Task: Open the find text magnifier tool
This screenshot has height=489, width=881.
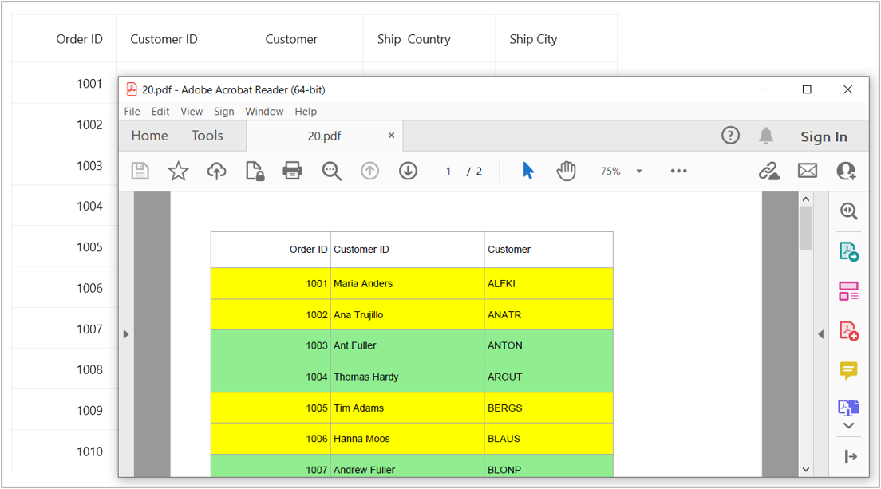Action: [331, 171]
